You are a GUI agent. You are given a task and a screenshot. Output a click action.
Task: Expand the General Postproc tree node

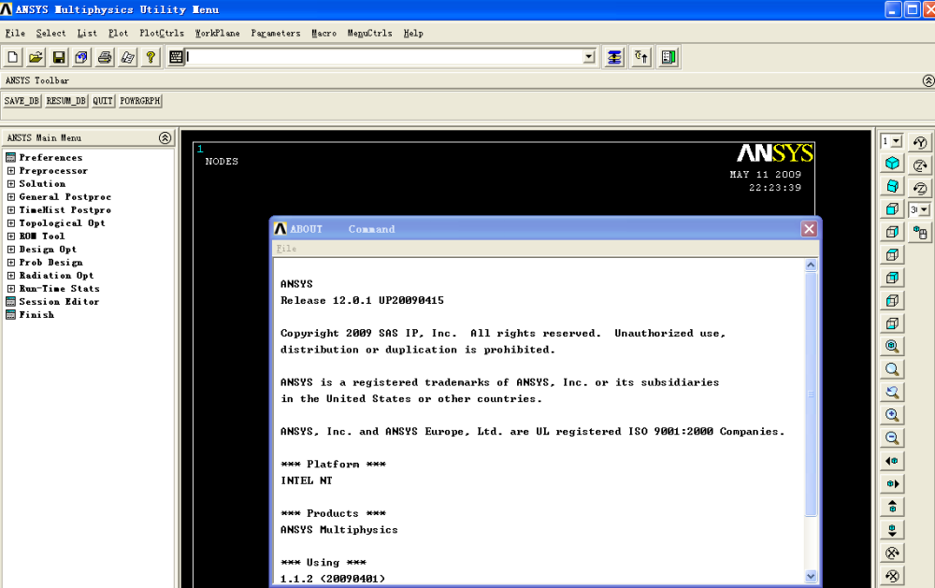pyautogui.click(x=11, y=197)
